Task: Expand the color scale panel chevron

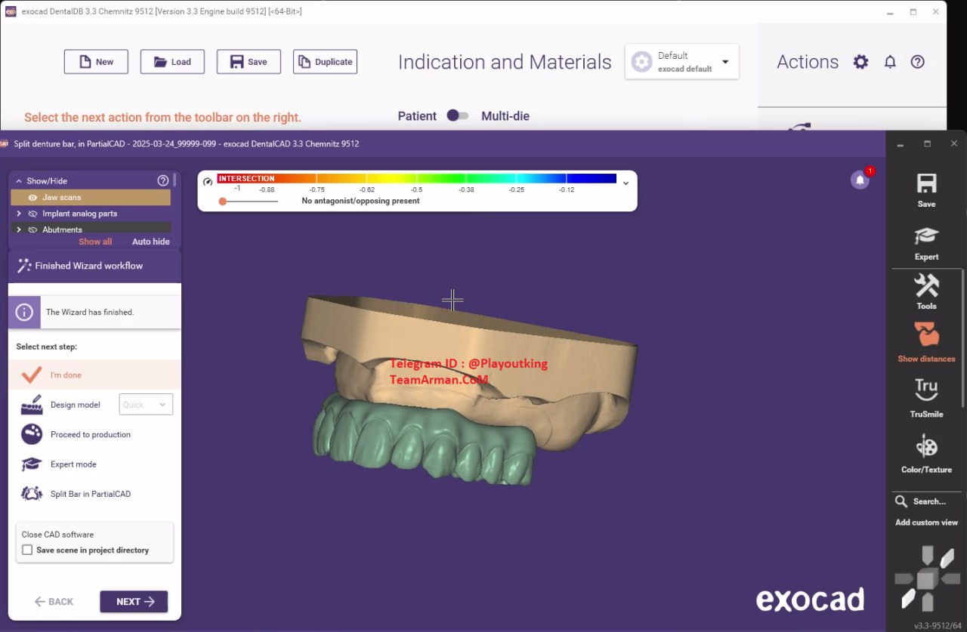Action: pyautogui.click(x=626, y=183)
